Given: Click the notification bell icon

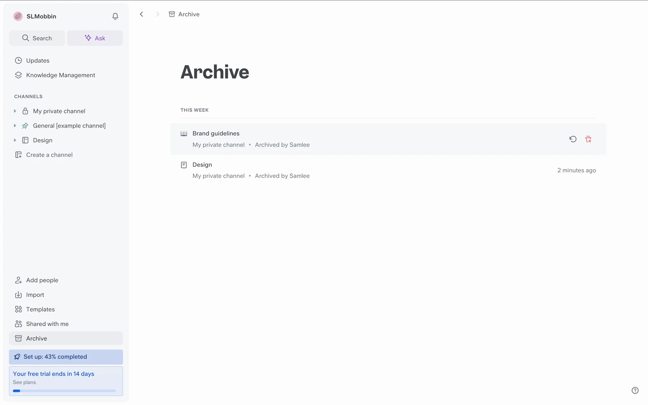Looking at the screenshot, I should pyautogui.click(x=115, y=16).
